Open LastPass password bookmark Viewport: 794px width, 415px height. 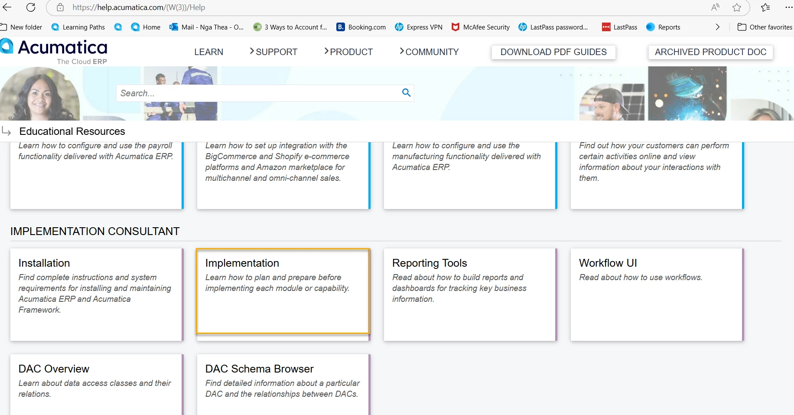(553, 27)
